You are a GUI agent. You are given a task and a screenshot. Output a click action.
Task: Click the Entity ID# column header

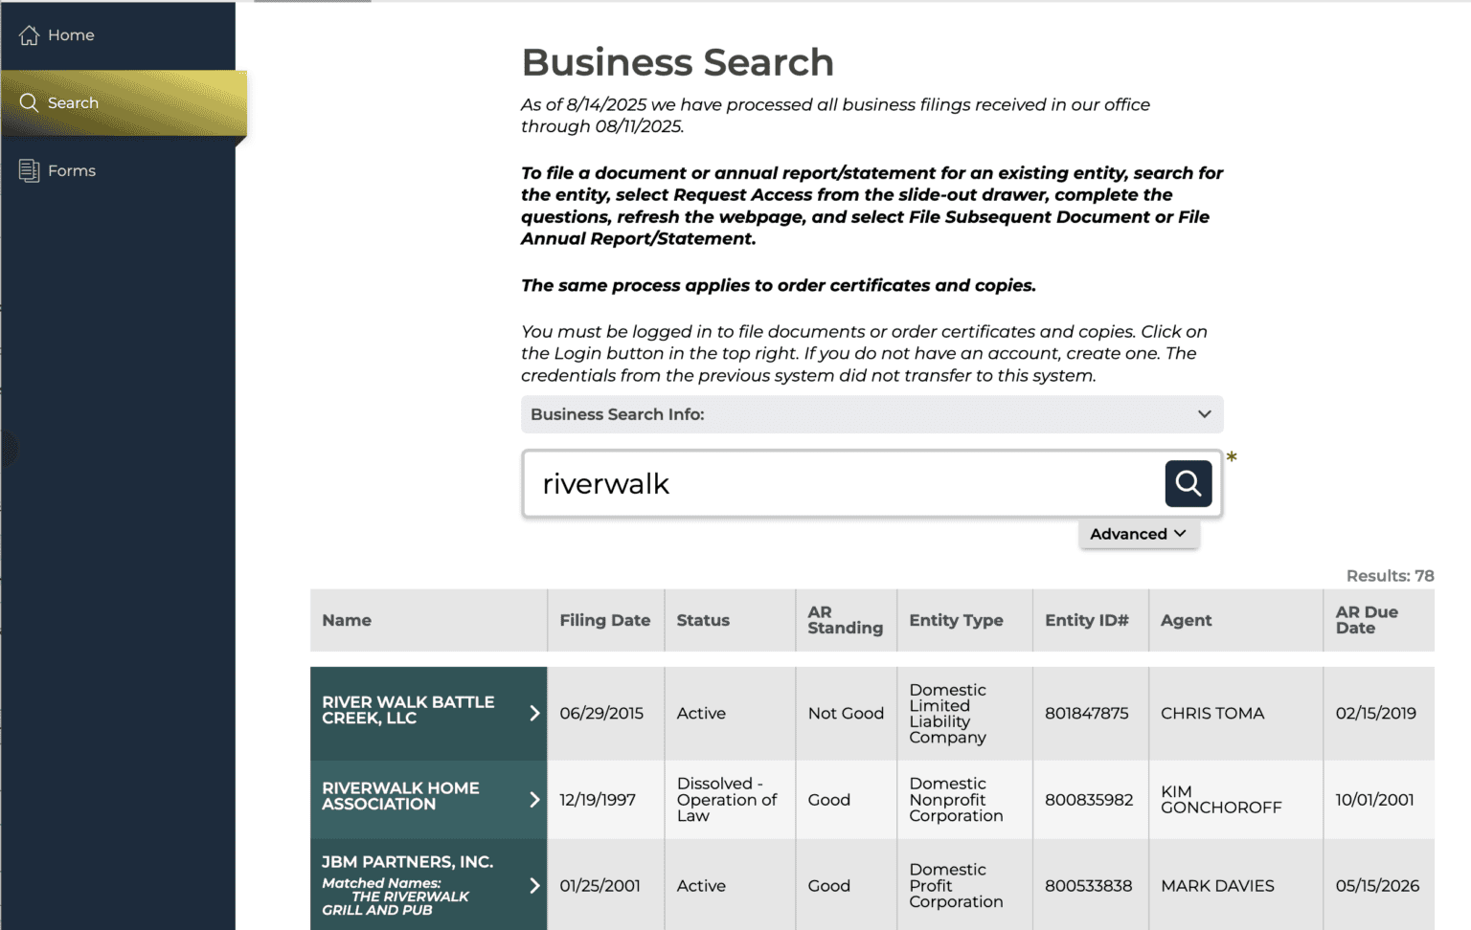pyautogui.click(x=1087, y=620)
